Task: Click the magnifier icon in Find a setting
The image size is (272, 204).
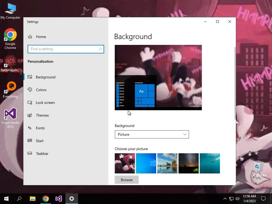Action: click(x=100, y=49)
